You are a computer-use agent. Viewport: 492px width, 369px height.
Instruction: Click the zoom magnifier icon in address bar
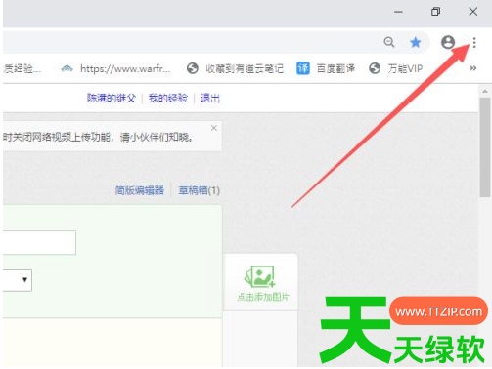pos(389,42)
